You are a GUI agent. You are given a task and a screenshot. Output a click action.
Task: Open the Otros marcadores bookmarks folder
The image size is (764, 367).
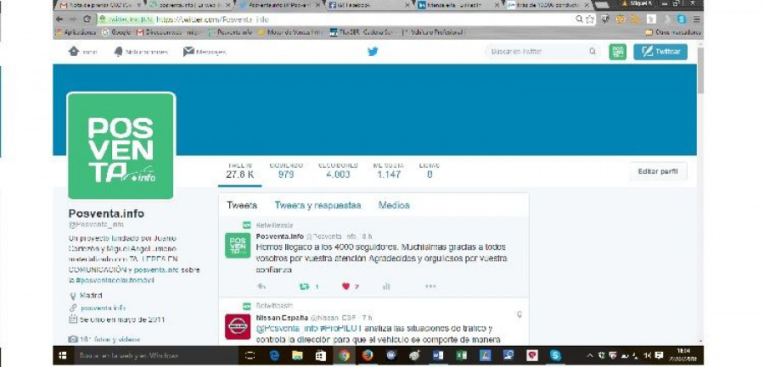click(x=673, y=32)
